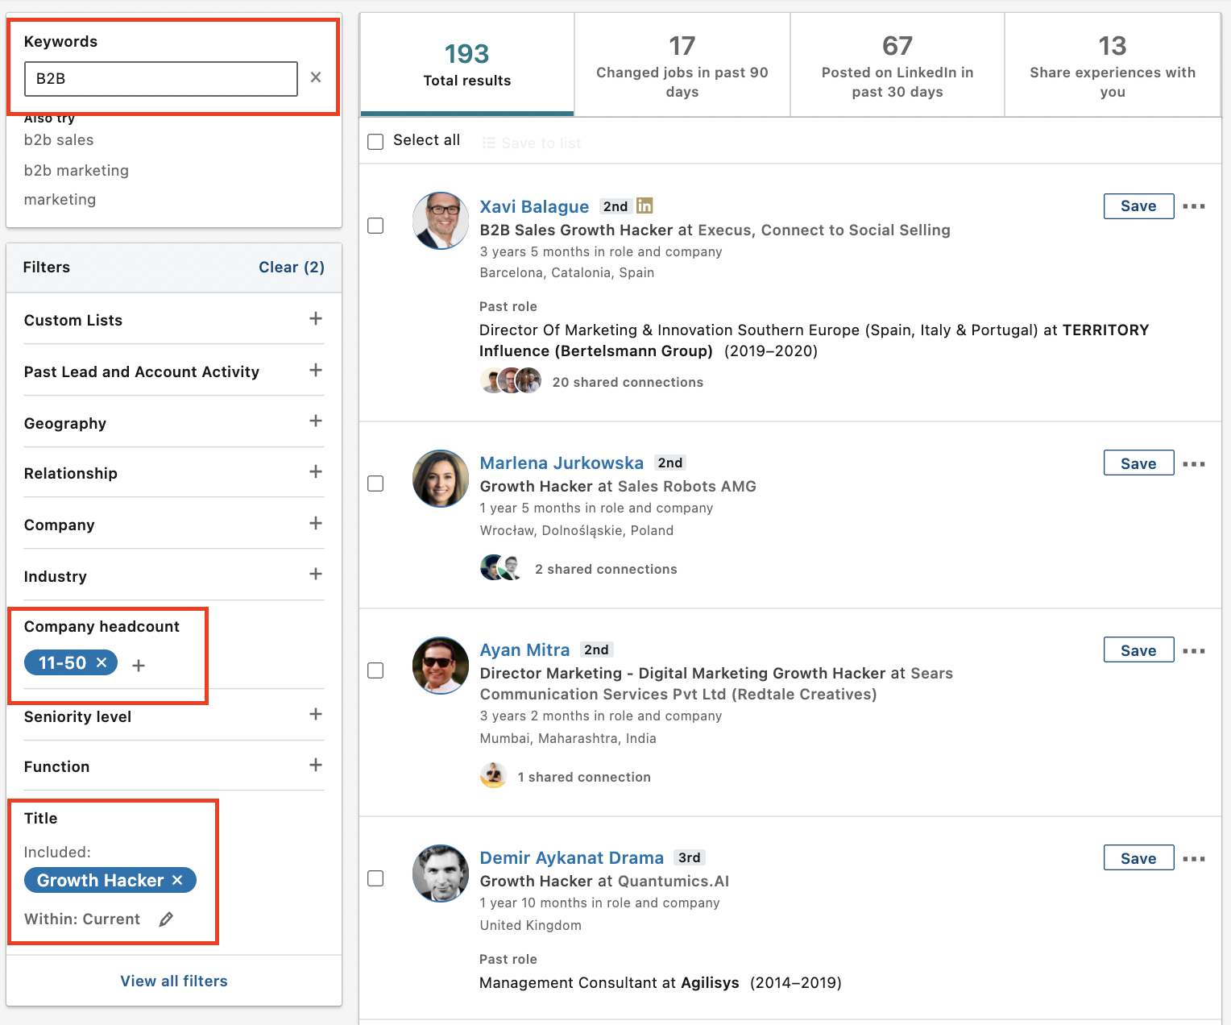Open 1 shared connection for Ayan
The height and width of the screenshot is (1025, 1231).
tap(584, 777)
